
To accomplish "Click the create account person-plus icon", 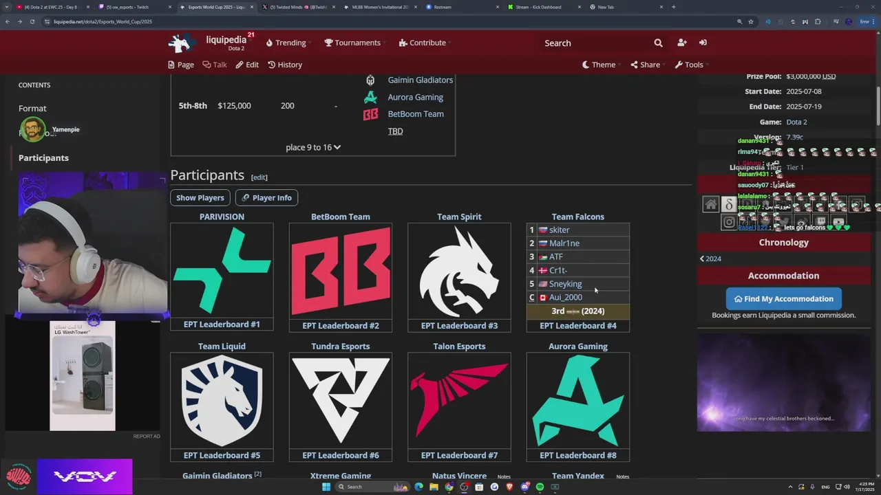I will [681, 43].
